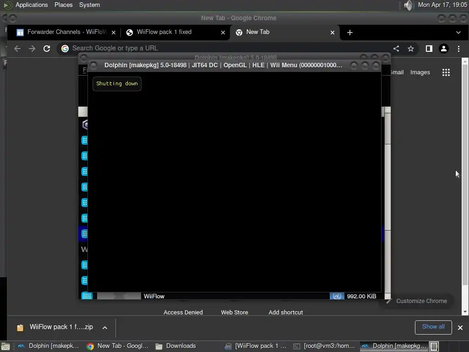Click the workspace switcher box in bottom panel

tap(434, 346)
